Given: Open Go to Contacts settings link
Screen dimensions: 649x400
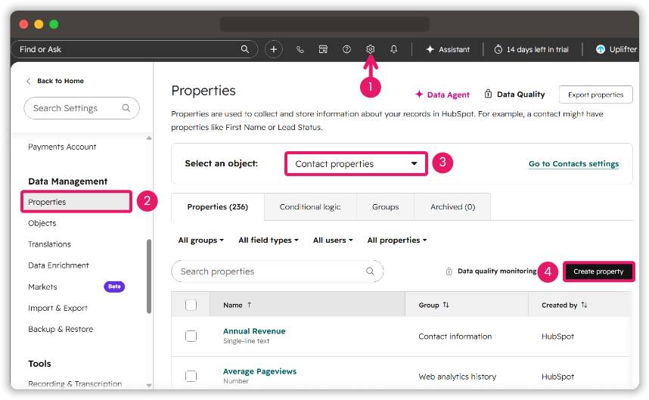Looking at the screenshot, I should point(573,164).
